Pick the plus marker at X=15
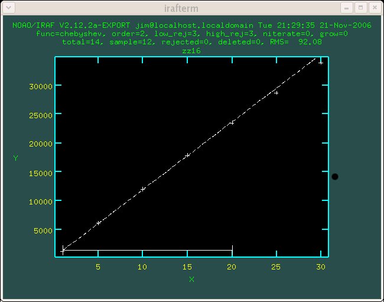Viewport: 384px width, 302px height. pyautogui.click(x=188, y=155)
